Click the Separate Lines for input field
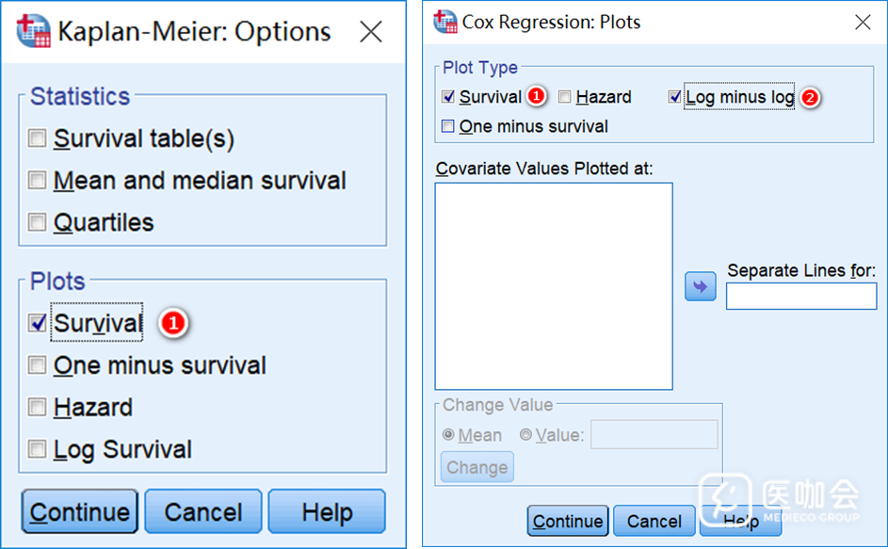The width and height of the screenshot is (888, 549). pos(800,297)
